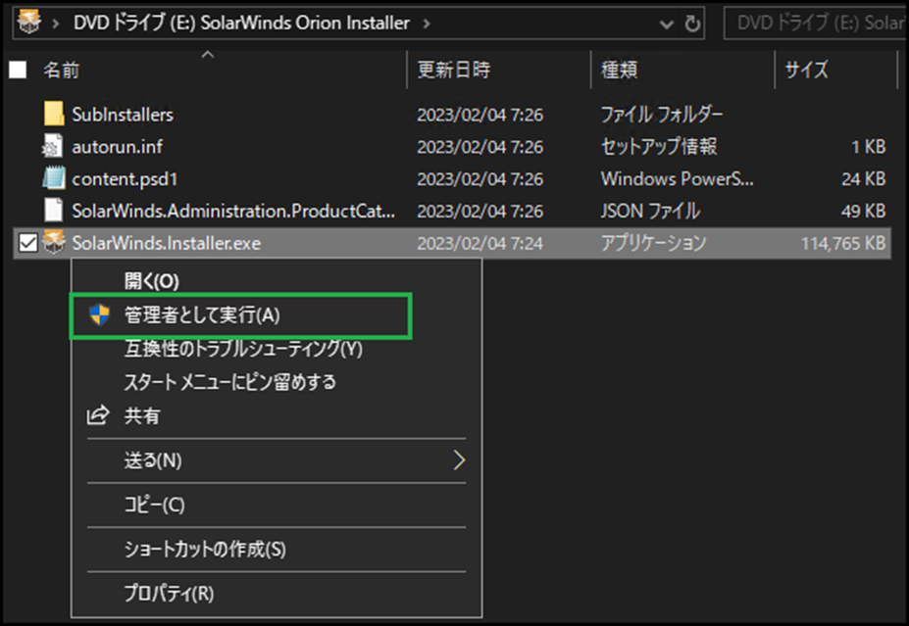The height and width of the screenshot is (626, 909).
Task: Click the アプリケーション type cell
Action: click(653, 243)
